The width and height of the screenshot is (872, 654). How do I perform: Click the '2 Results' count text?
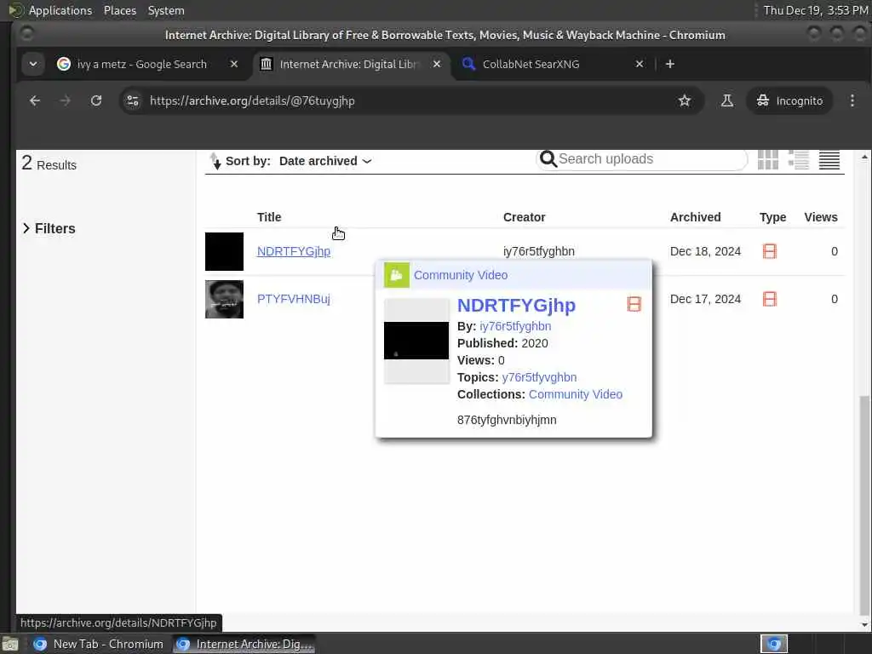coord(49,164)
